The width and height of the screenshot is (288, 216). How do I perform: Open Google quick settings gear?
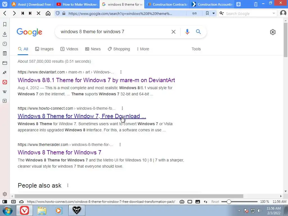[273, 32]
